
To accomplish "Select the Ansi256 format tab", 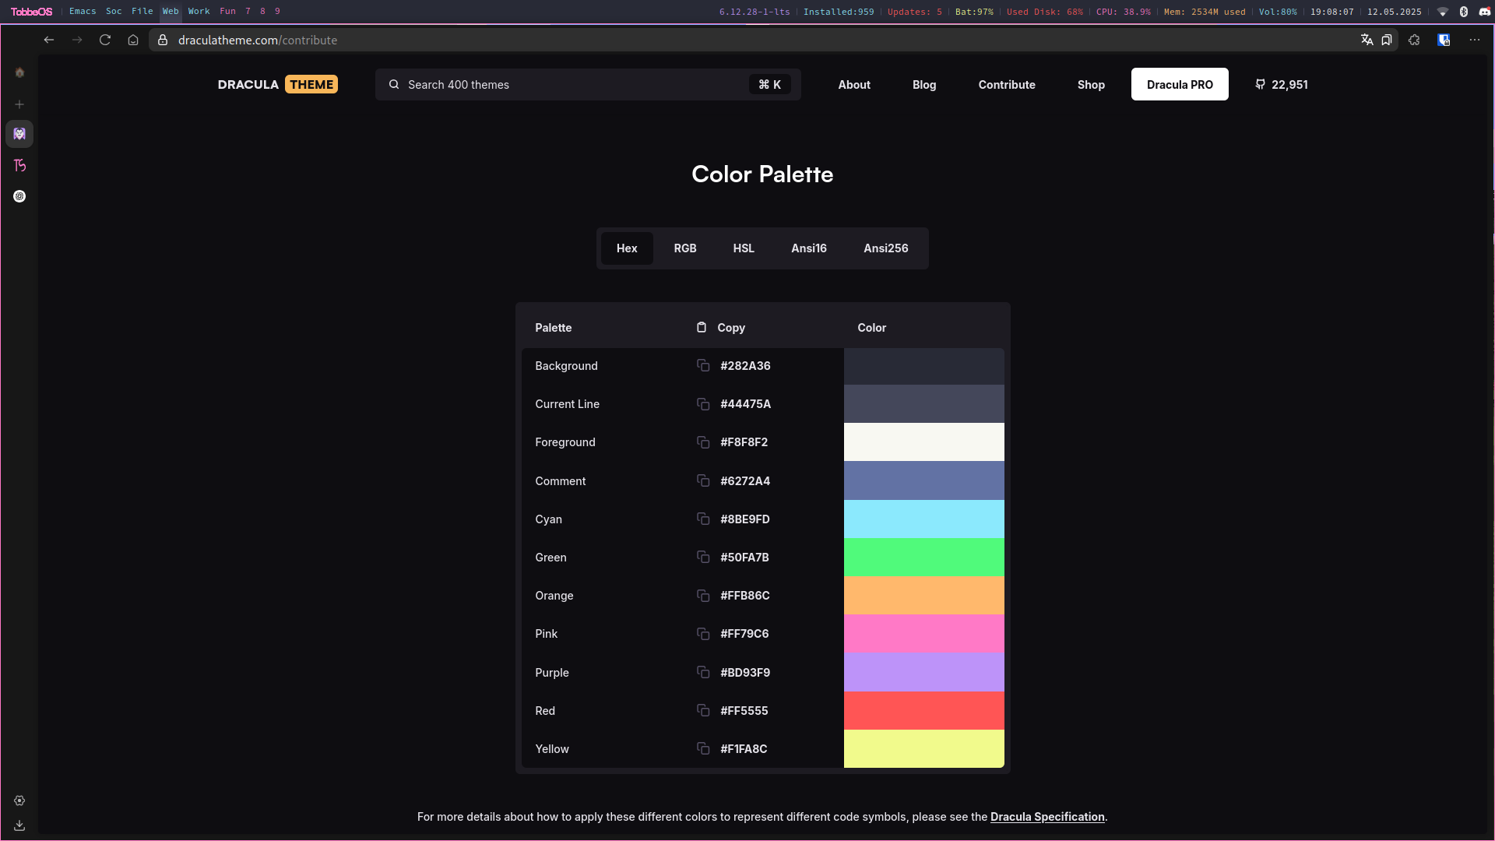I will pyautogui.click(x=885, y=248).
